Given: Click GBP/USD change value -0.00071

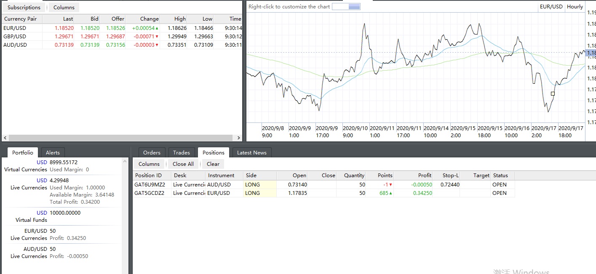Looking at the screenshot, I should 146,36.
